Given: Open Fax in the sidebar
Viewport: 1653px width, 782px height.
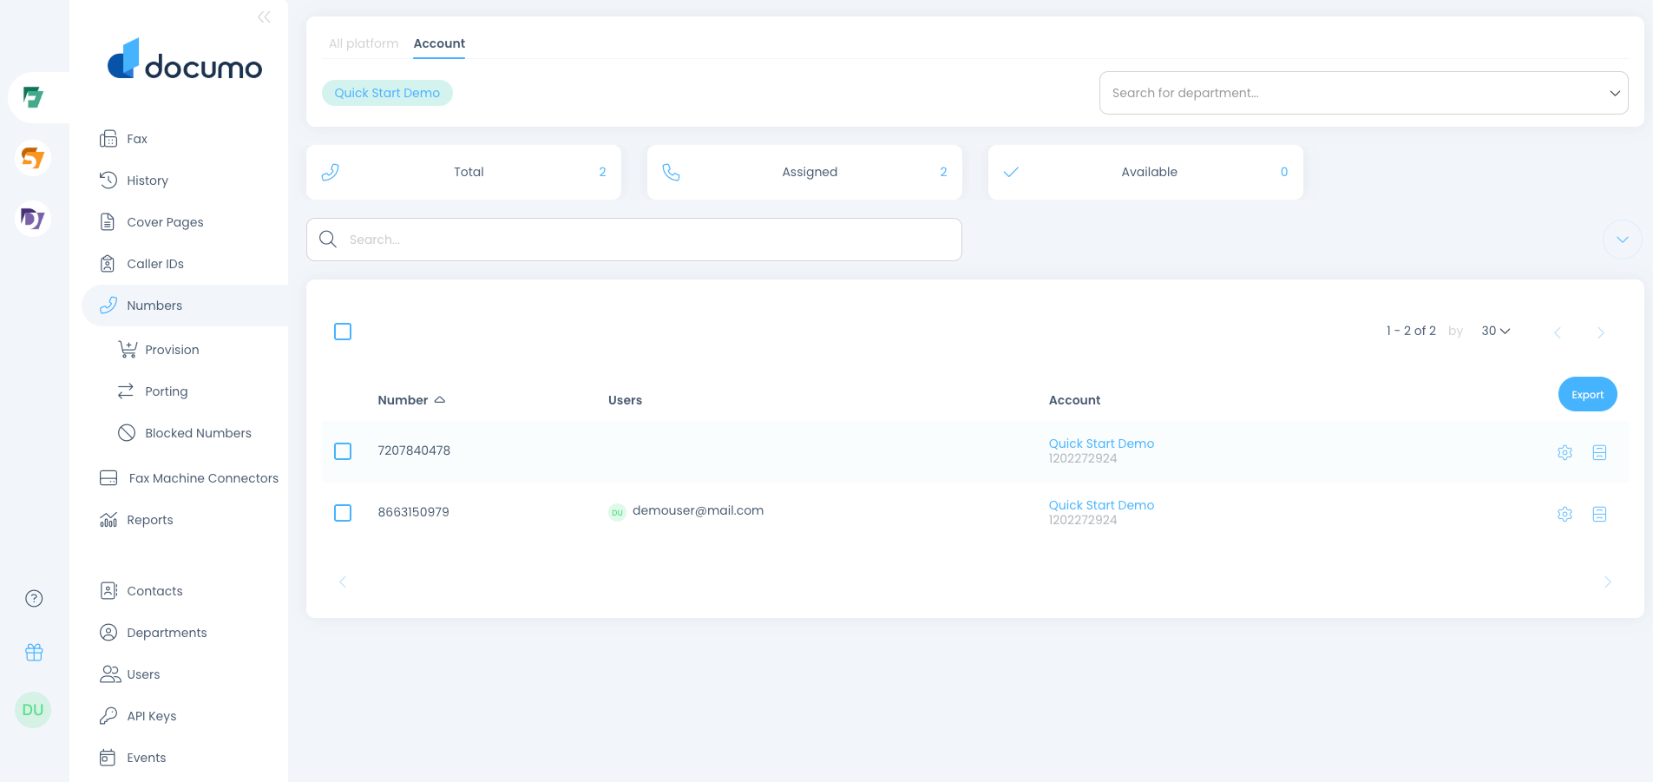Looking at the screenshot, I should pyautogui.click(x=137, y=139).
